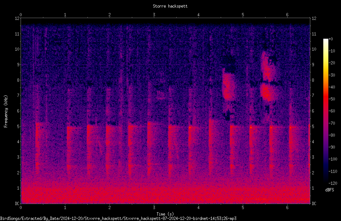341x221 pixels.
Task: Click the "Frequency (kHz)" axis label
Action: tap(6, 111)
